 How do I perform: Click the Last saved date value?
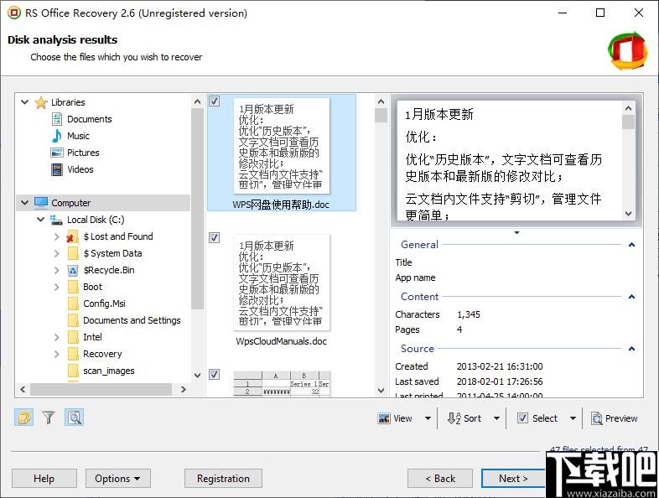500,381
